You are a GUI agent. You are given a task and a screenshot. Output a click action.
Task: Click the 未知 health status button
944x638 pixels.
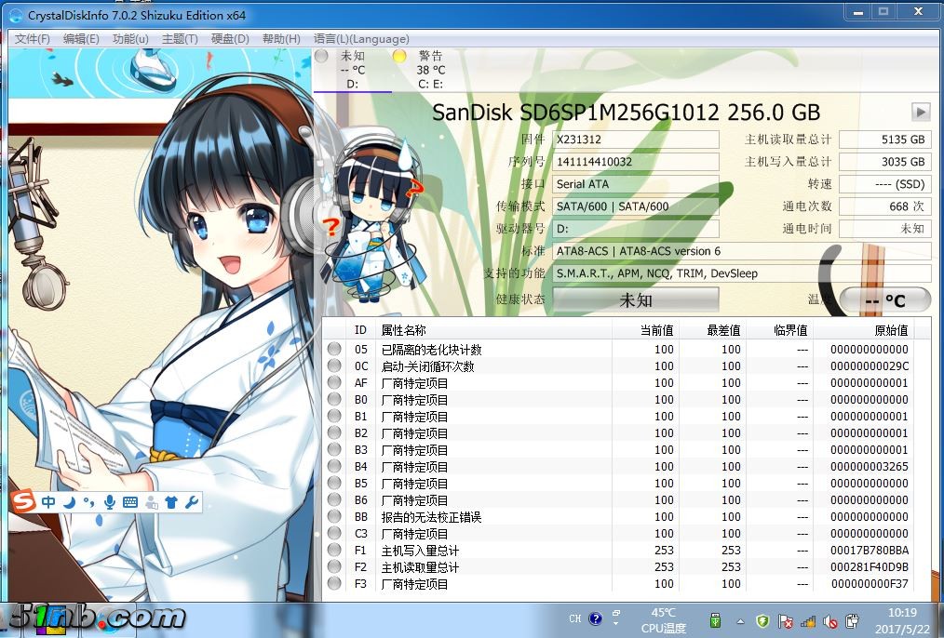tap(636, 299)
